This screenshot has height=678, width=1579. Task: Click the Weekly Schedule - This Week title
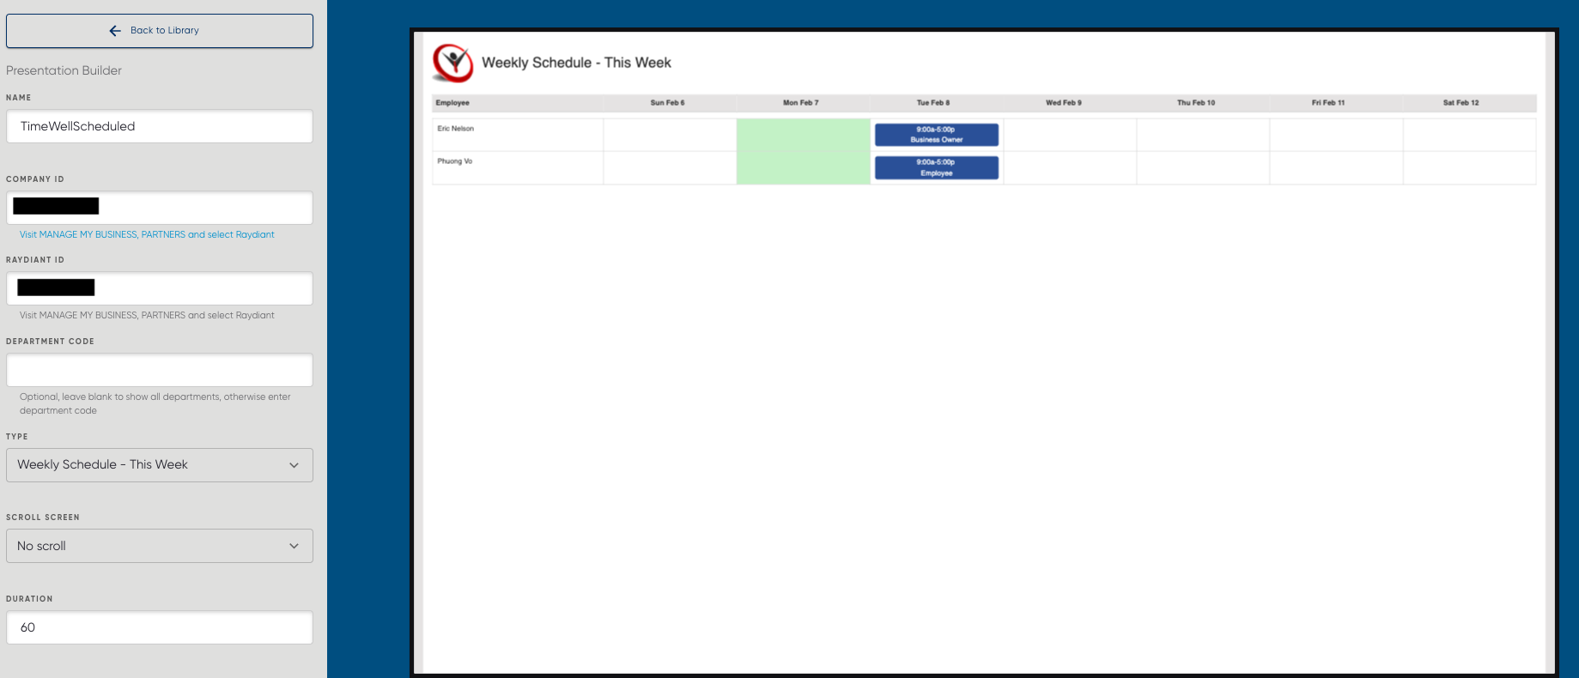576,63
